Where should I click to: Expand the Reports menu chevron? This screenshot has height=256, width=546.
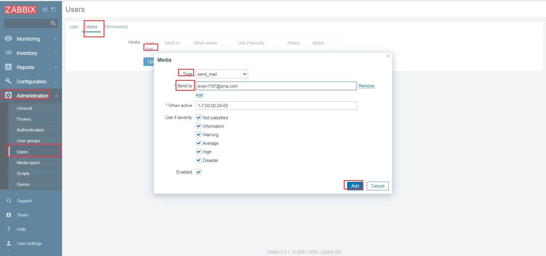point(56,67)
